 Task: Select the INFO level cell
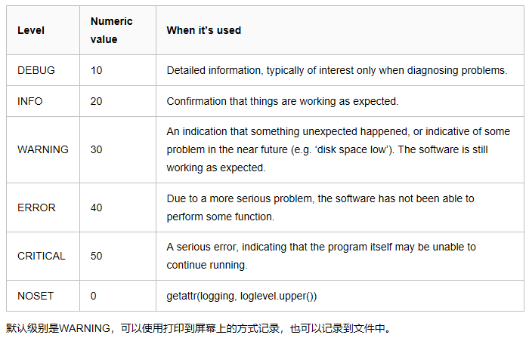click(30, 101)
